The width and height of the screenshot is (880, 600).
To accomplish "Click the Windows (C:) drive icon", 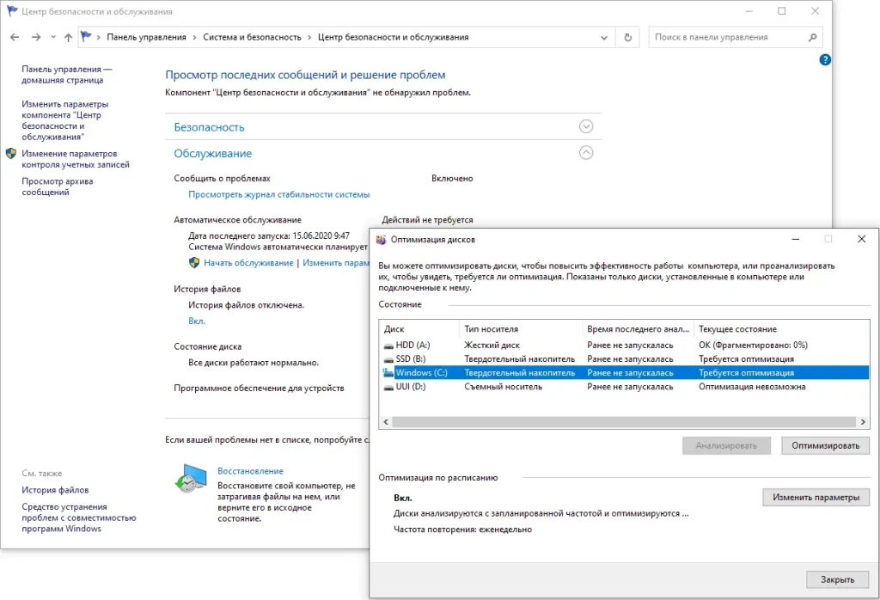I will pos(388,373).
